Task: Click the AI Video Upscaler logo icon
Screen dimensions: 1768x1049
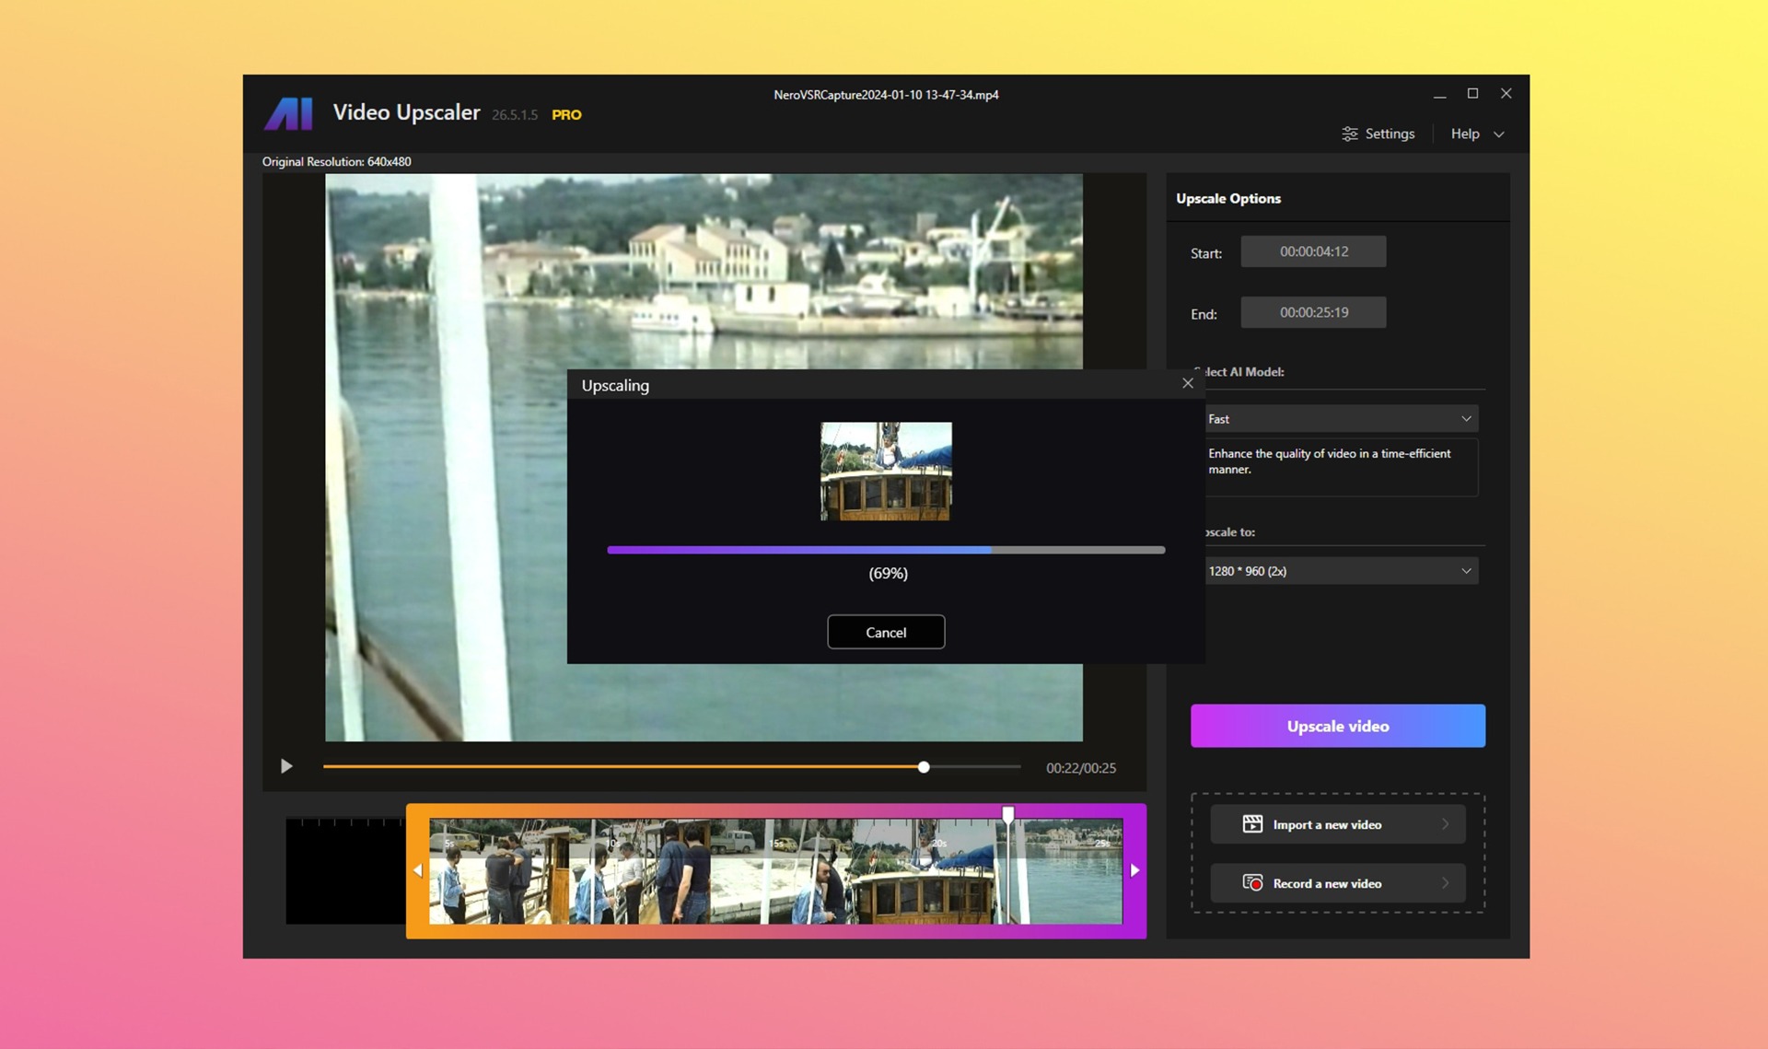Action: [x=288, y=112]
